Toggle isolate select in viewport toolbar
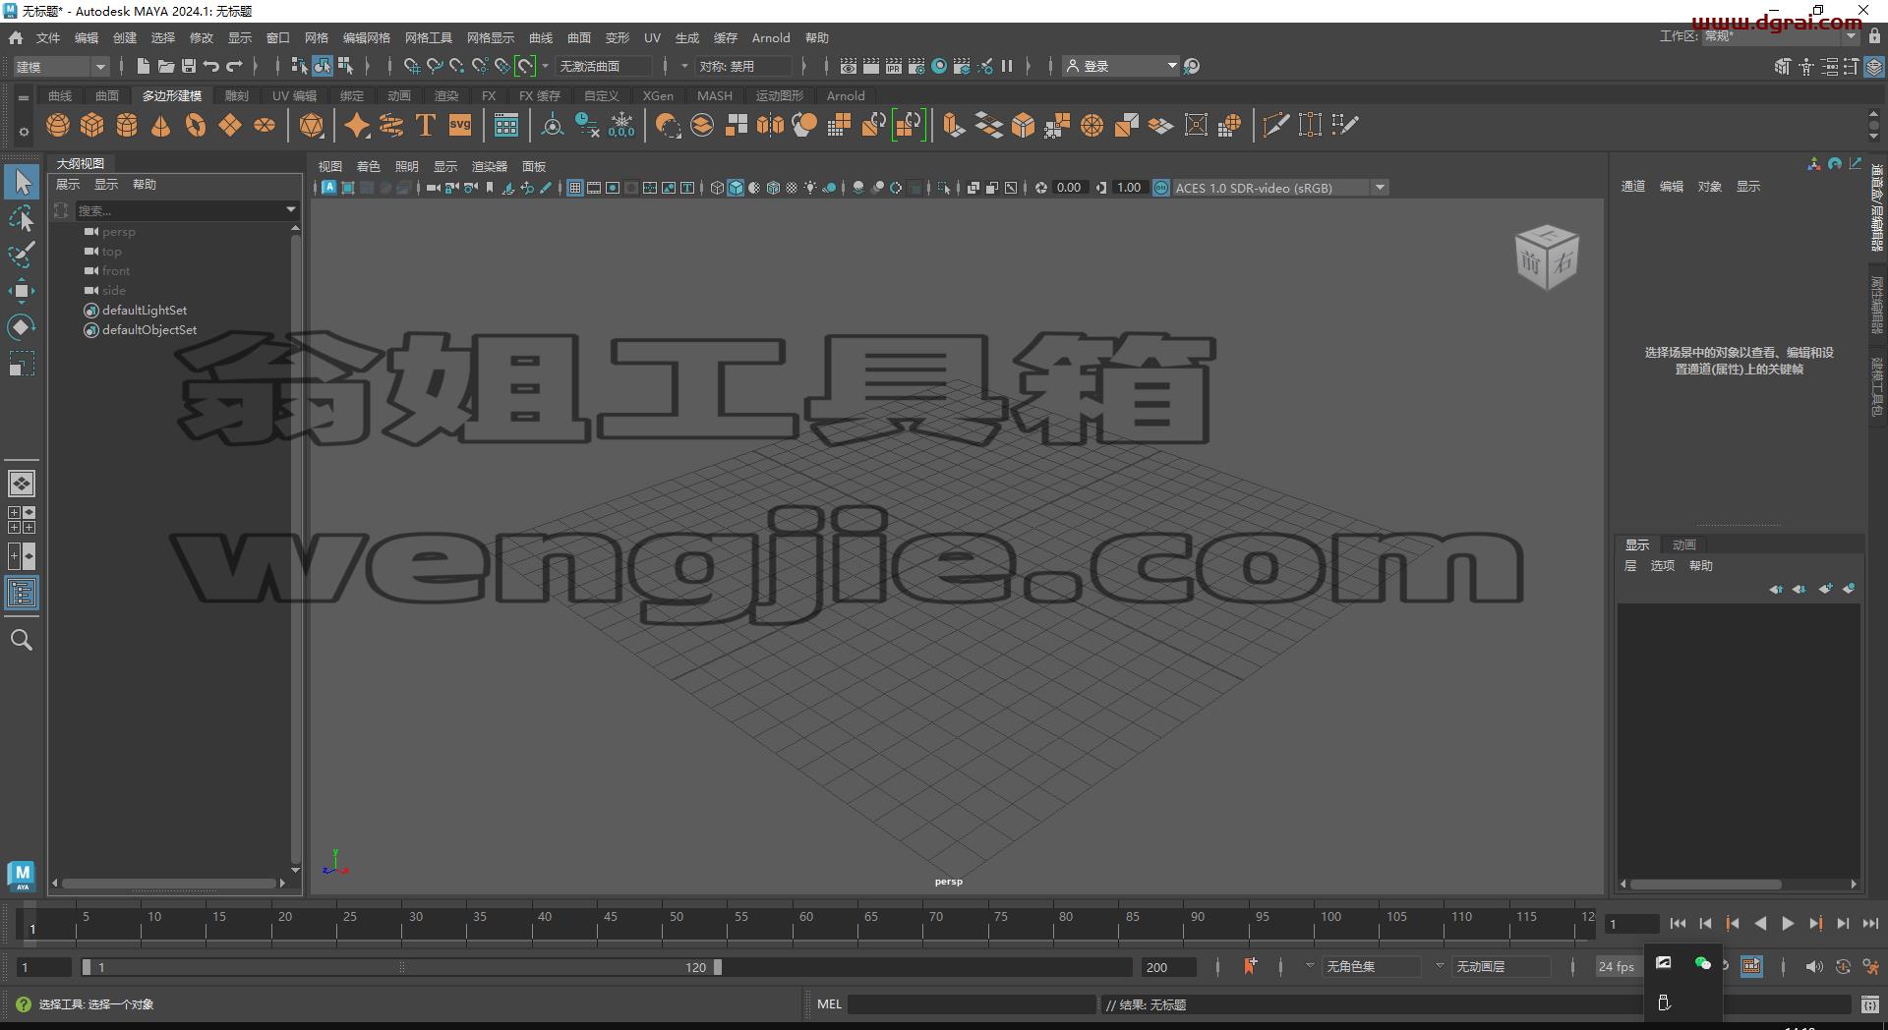The image size is (1888, 1030). pos(944,188)
